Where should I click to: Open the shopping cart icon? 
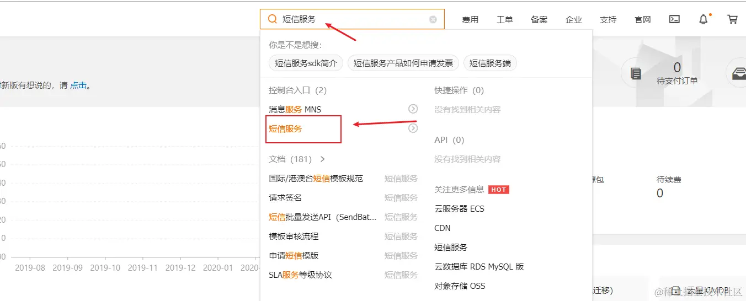coord(733,19)
